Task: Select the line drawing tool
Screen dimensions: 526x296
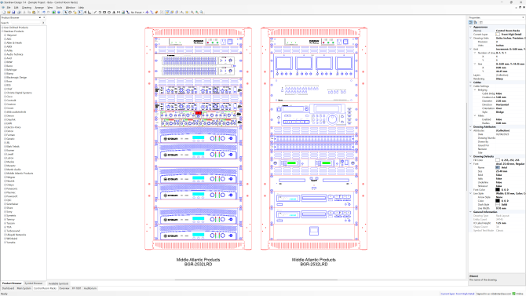Action: click(95, 12)
